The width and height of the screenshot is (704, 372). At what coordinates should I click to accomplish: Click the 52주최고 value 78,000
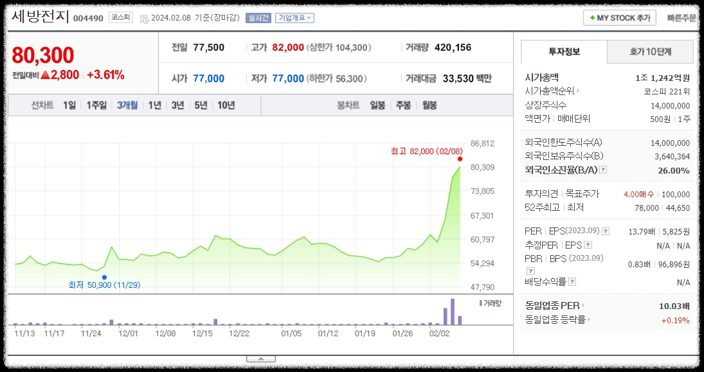coord(647,208)
